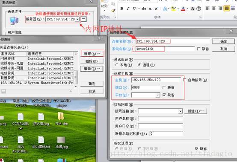Click the enclosed character icon in Word

[x=199, y=9]
